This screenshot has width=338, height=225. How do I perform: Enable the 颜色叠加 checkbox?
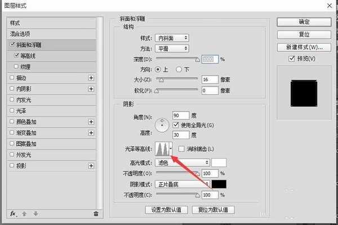pyautogui.click(x=12, y=121)
